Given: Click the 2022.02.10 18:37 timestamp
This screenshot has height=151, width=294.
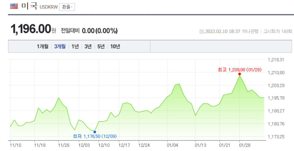Looking at the screenshot, I should (223, 31).
